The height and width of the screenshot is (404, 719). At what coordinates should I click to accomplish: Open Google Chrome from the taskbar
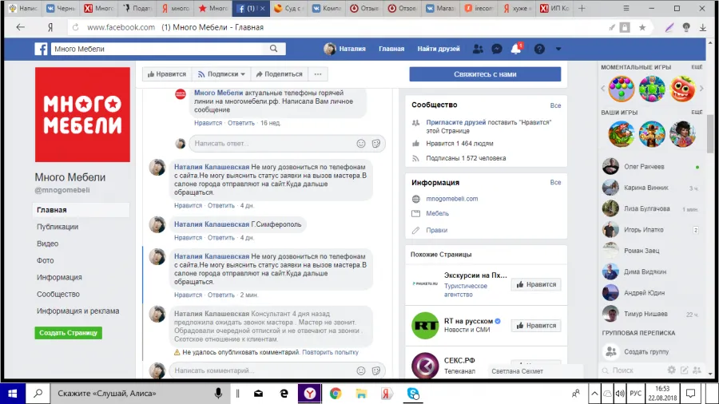[336, 394]
